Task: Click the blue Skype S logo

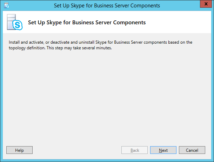Action: (18, 25)
